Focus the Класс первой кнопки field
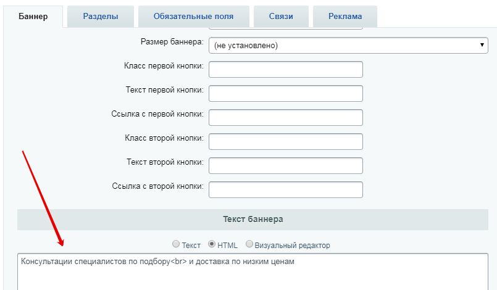The width and height of the screenshot is (497, 290). [286, 69]
